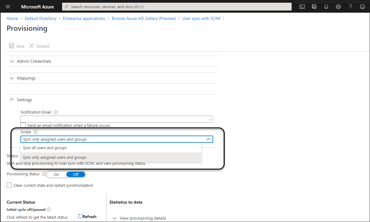Click the Discard X icon
Viewport: 370px width, 222px height.
click(32, 46)
